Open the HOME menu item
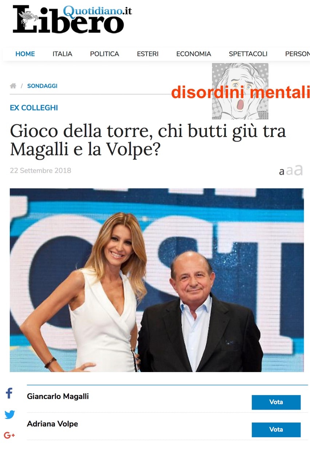 pos(25,54)
